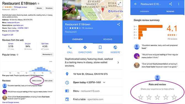Expand the hours dropdown 4:30PM–1AM in desktop panel
This screenshot has width=185, height=104.
coord(23,28)
